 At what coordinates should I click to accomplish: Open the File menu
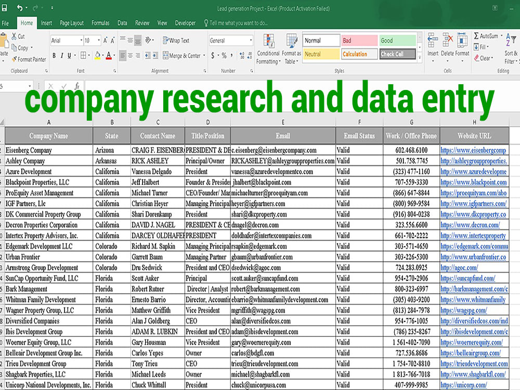[5, 23]
